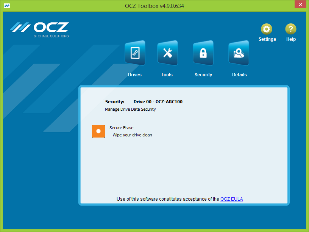Click the OCZ Storage Solutions logo
Image resolution: width=309 pixels, height=232 pixels.
40,29
